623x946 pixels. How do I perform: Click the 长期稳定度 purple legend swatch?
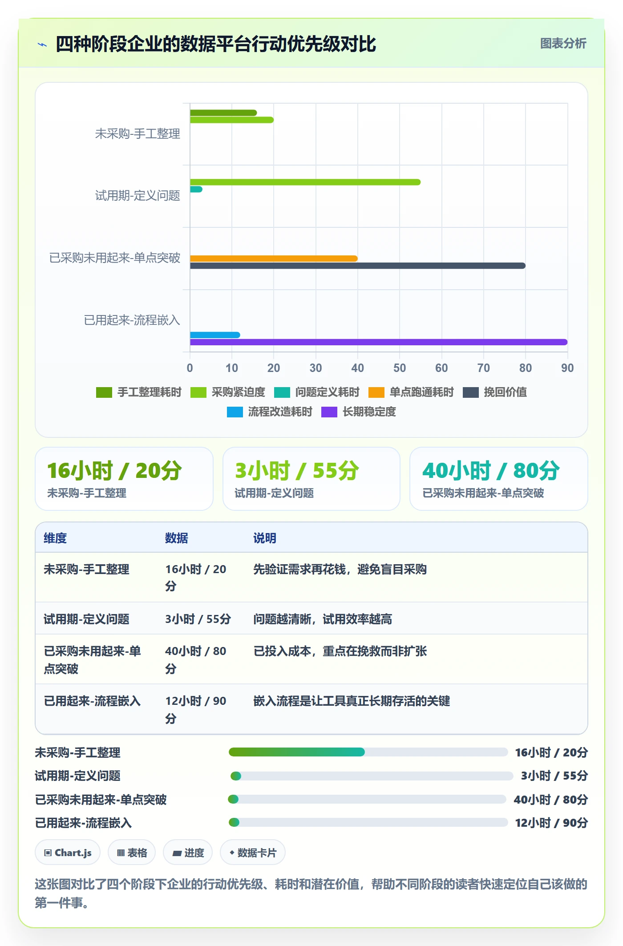click(329, 412)
